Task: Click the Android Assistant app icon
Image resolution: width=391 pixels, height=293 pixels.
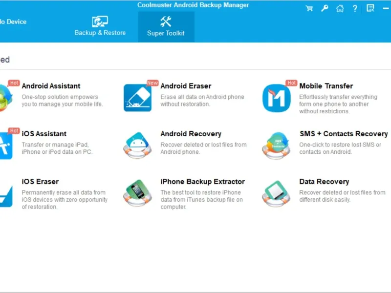Action: coord(6,98)
